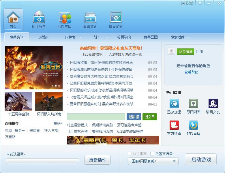Click the user avatar placeholder icon

point(171,52)
